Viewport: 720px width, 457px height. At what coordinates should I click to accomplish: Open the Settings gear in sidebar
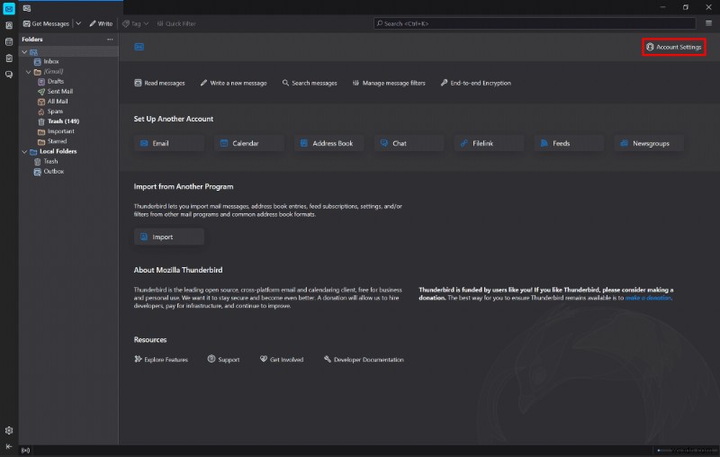click(x=9, y=430)
